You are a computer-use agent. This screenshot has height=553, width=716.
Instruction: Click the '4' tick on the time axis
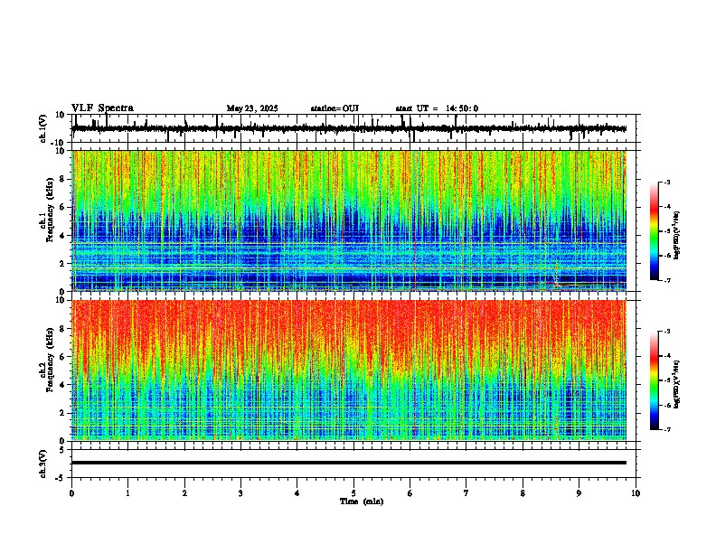tap(297, 493)
